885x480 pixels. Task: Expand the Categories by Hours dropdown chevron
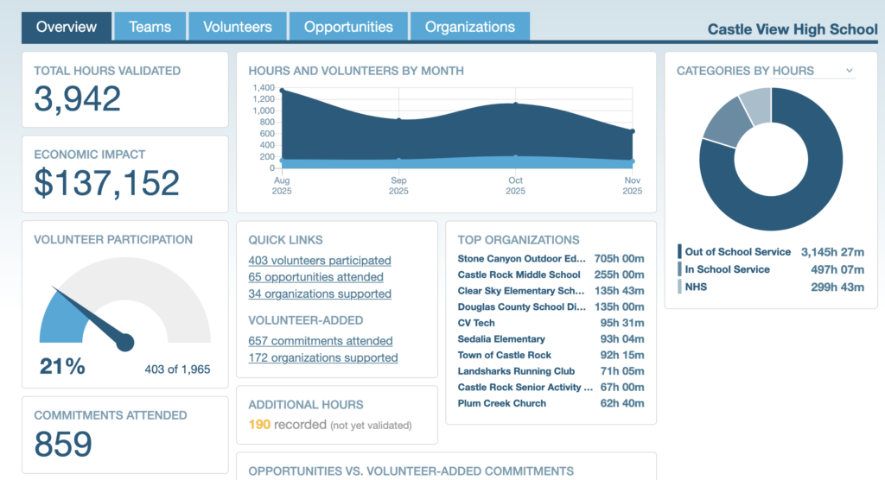849,71
